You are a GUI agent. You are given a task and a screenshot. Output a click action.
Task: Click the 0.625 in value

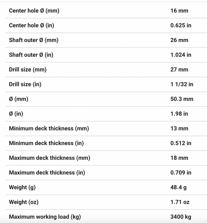(x=181, y=25)
